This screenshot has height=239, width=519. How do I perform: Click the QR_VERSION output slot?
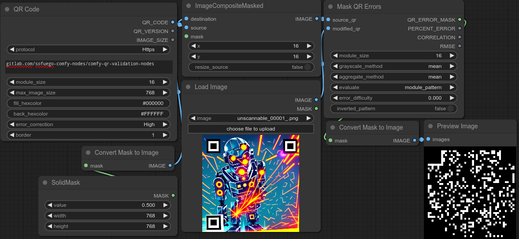[173, 31]
